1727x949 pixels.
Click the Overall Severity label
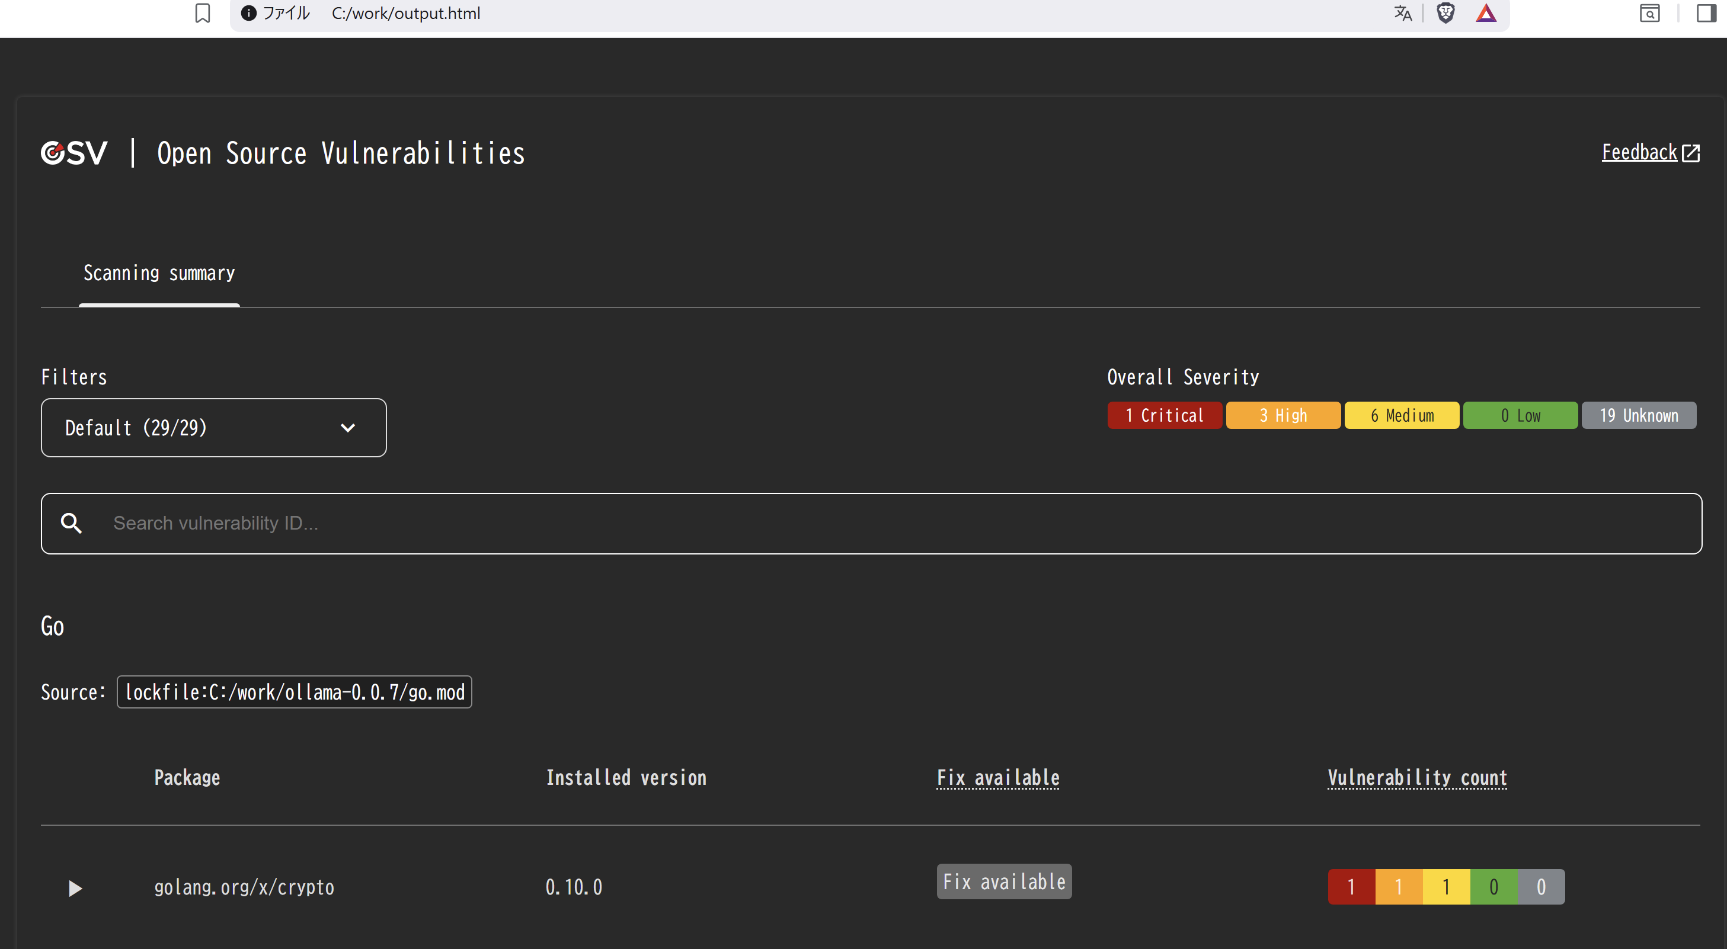(1182, 377)
